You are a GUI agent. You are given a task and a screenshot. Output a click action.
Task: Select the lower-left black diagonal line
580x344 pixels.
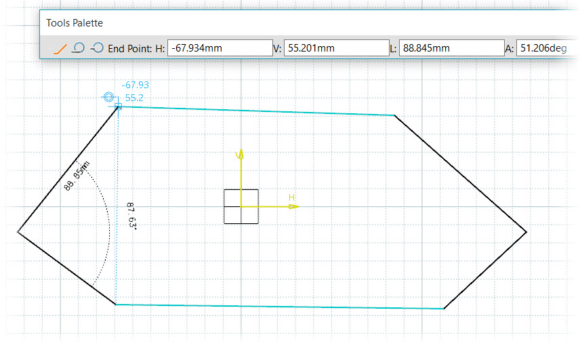[66, 268]
